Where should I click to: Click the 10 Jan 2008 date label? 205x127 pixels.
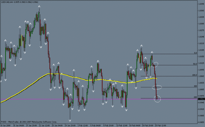click(x=5, y=126)
